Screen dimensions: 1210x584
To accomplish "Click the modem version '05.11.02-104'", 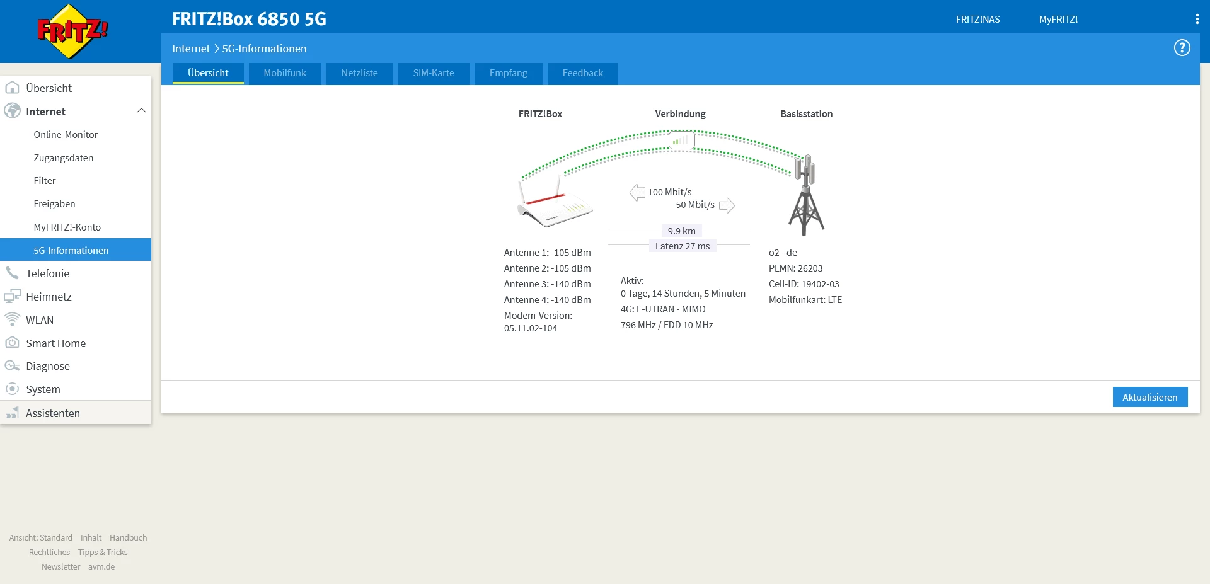I will click(x=531, y=328).
